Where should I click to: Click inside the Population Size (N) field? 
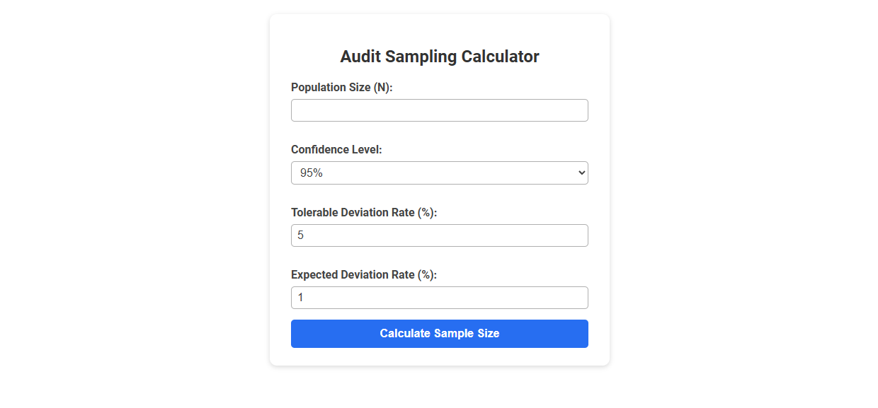(439, 110)
